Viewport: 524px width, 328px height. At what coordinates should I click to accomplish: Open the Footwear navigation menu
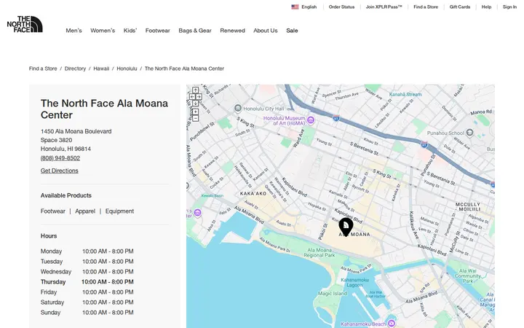tap(157, 31)
